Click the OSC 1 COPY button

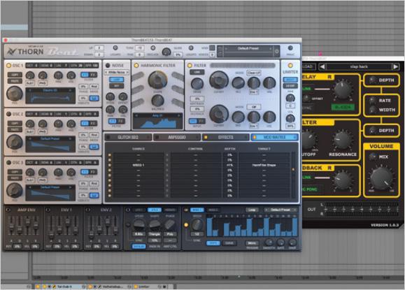[15, 75]
